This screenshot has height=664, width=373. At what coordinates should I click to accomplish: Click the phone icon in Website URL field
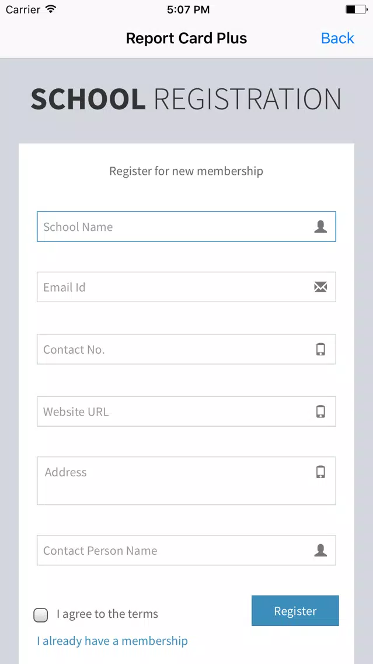tap(320, 411)
